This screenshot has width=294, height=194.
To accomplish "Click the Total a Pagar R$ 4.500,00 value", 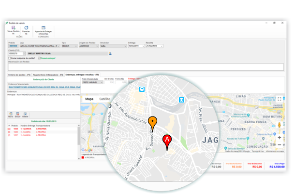I will pos(277,167).
